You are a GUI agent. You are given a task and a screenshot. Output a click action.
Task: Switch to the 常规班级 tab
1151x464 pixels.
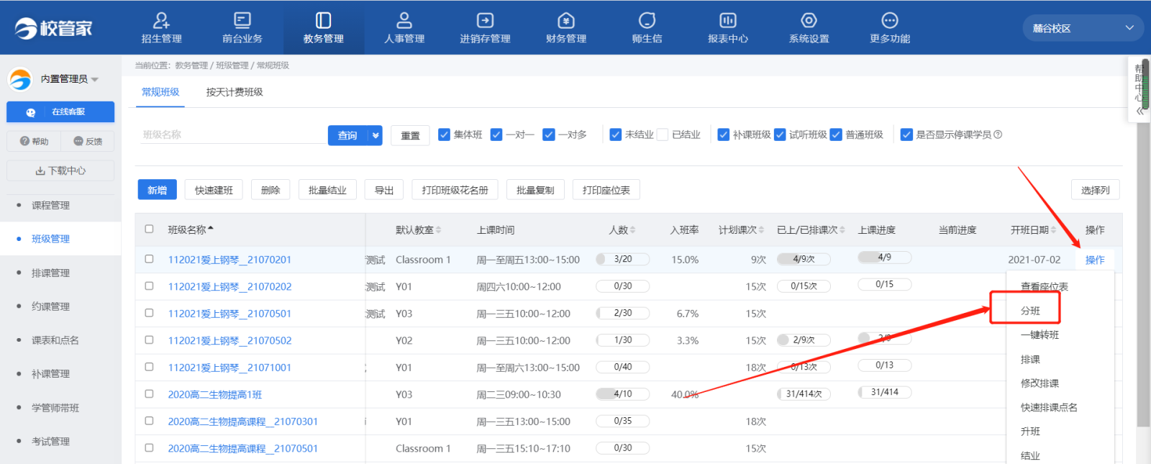point(160,92)
